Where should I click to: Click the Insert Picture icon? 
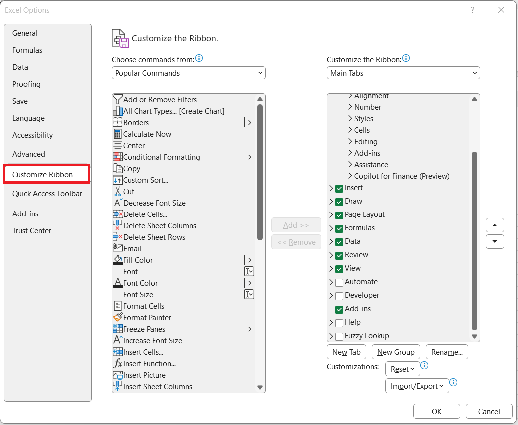(x=117, y=375)
